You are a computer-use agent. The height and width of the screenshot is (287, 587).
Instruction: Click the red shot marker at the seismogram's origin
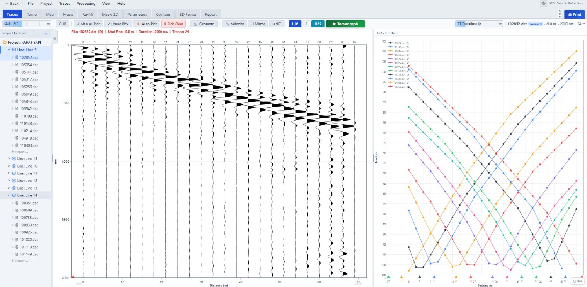[x=73, y=277]
